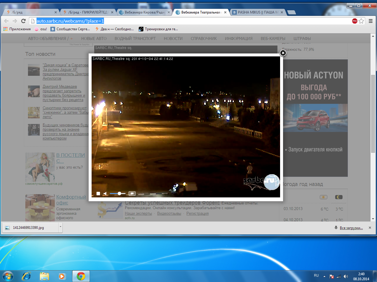Open the Приложения apps shortcut
Viewport: 377px width, 282px height.
(17, 29)
